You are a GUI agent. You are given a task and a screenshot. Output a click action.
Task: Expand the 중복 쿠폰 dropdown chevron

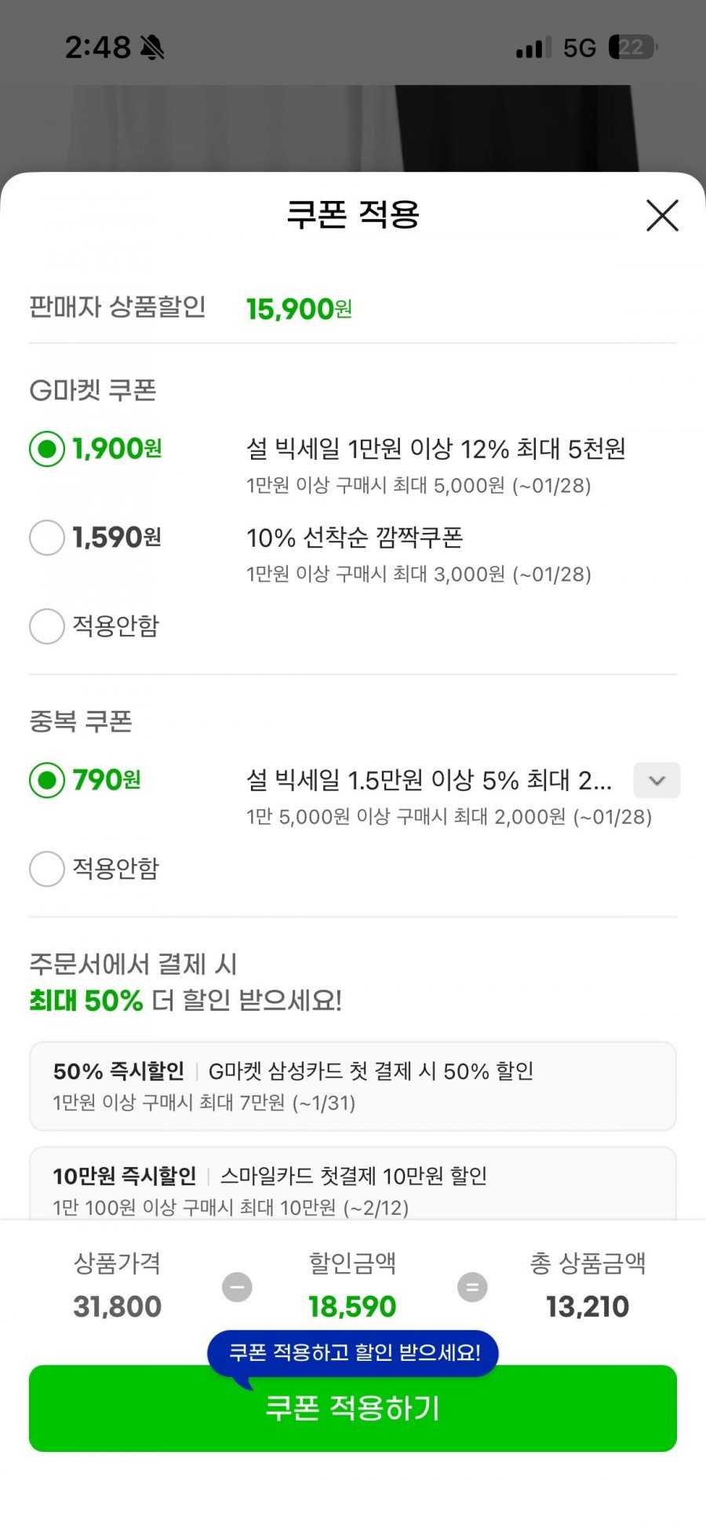point(657,780)
